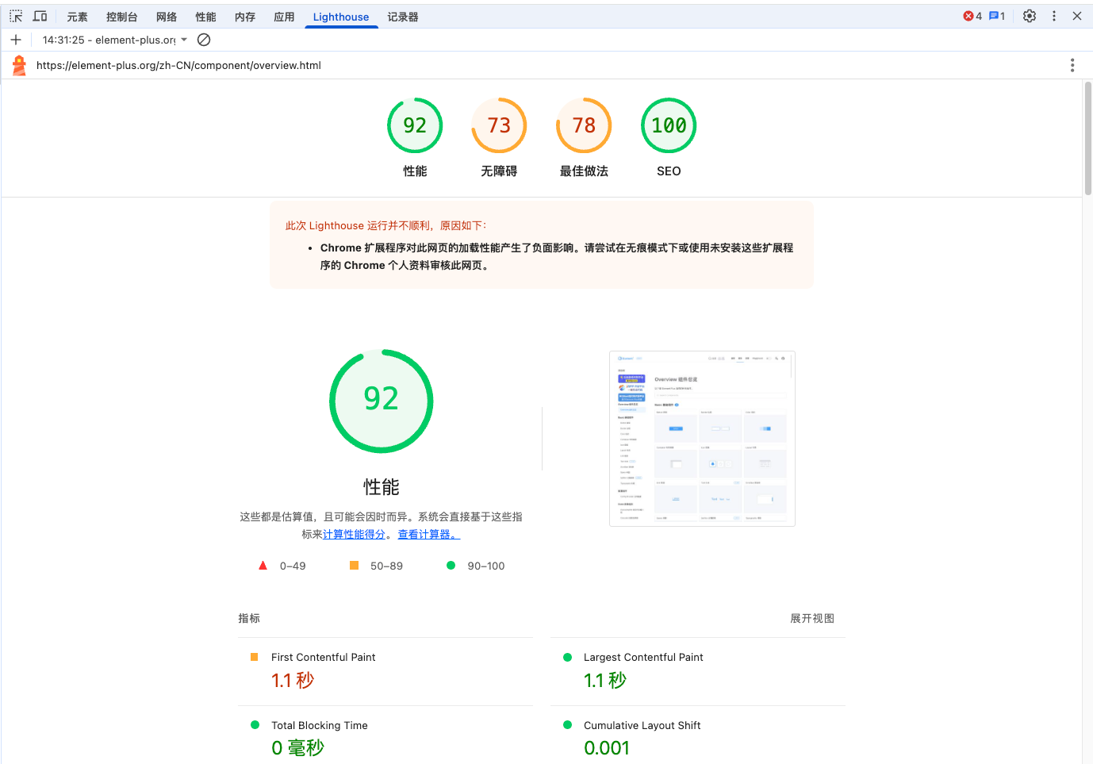1093x764 pixels.
Task: Click the SEO score gauge 100
Action: click(x=668, y=125)
